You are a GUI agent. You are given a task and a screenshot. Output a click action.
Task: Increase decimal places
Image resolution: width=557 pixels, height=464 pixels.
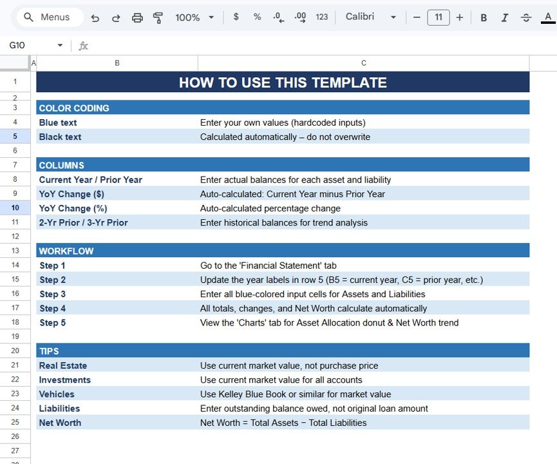tap(300, 17)
